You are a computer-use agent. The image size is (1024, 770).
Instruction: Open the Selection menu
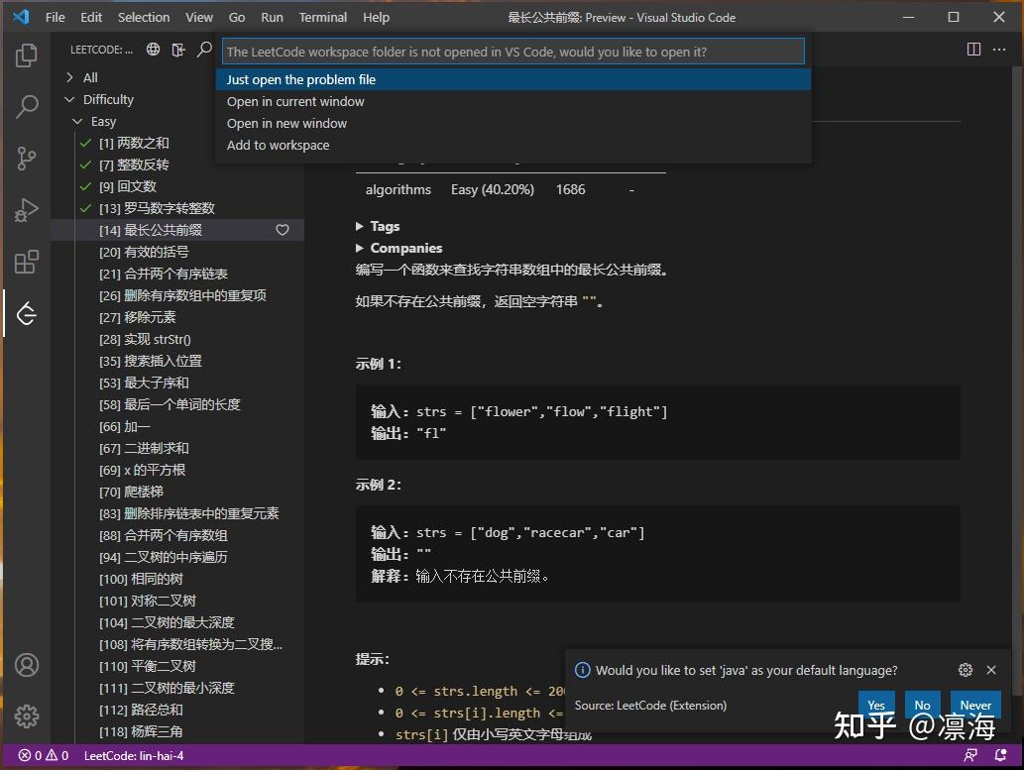tap(143, 17)
